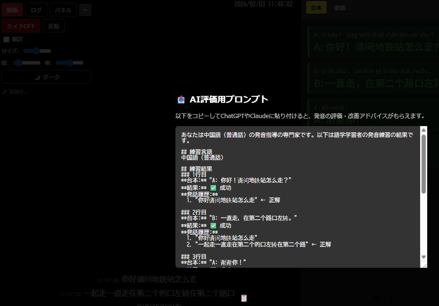The width and height of the screenshot is (439, 306).
Task: Open the ログ panel
Action: coord(36,9)
